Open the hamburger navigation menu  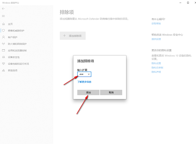tap(3, 16)
